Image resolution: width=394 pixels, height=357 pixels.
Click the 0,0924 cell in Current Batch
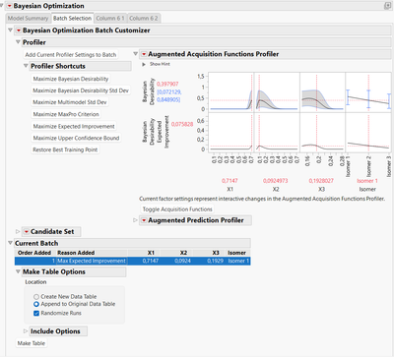click(x=182, y=262)
